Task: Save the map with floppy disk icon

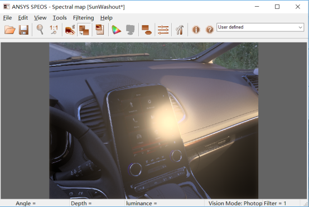Action: pos(23,30)
